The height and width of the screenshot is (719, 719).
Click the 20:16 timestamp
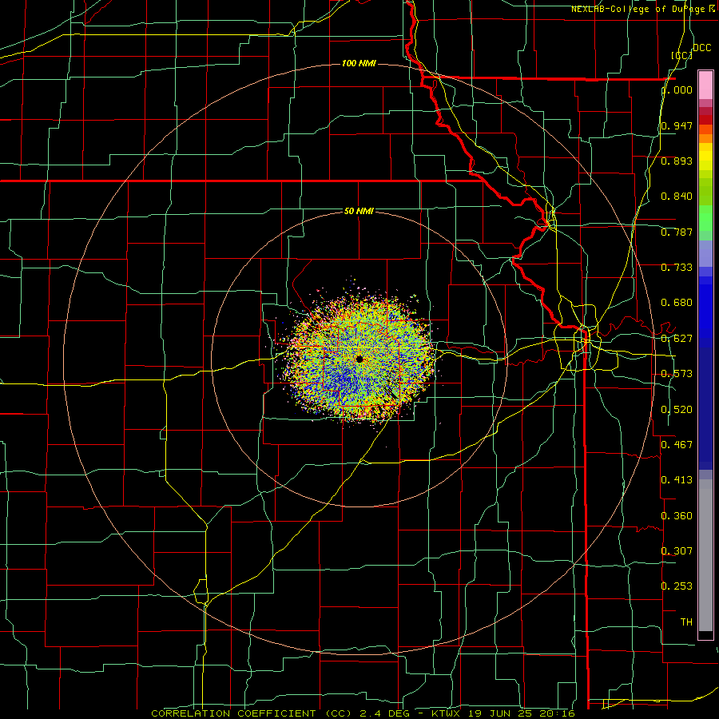point(556,713)
